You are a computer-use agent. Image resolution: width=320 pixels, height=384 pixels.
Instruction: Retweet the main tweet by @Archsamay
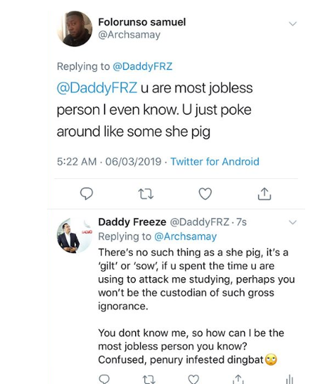point(146,194)
